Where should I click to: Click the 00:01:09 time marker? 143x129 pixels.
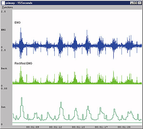click(33, 127)
